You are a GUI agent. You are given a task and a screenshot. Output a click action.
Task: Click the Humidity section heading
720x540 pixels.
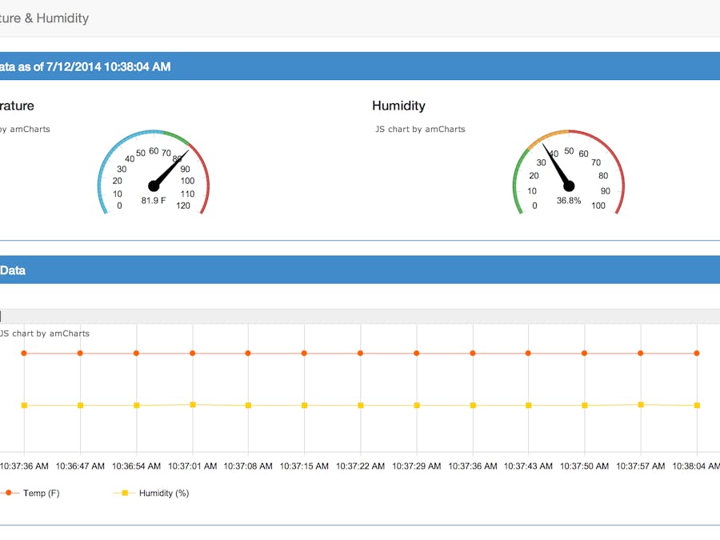point(398,106)
